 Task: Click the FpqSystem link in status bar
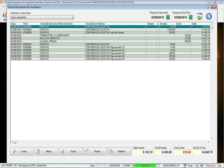click(x=211, y=165)
